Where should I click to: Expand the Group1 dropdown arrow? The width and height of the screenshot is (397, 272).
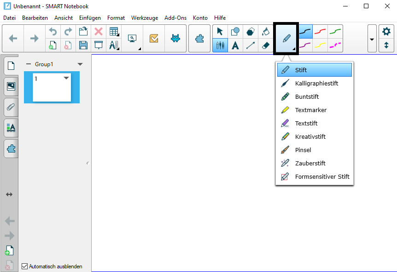pos(80,64)
